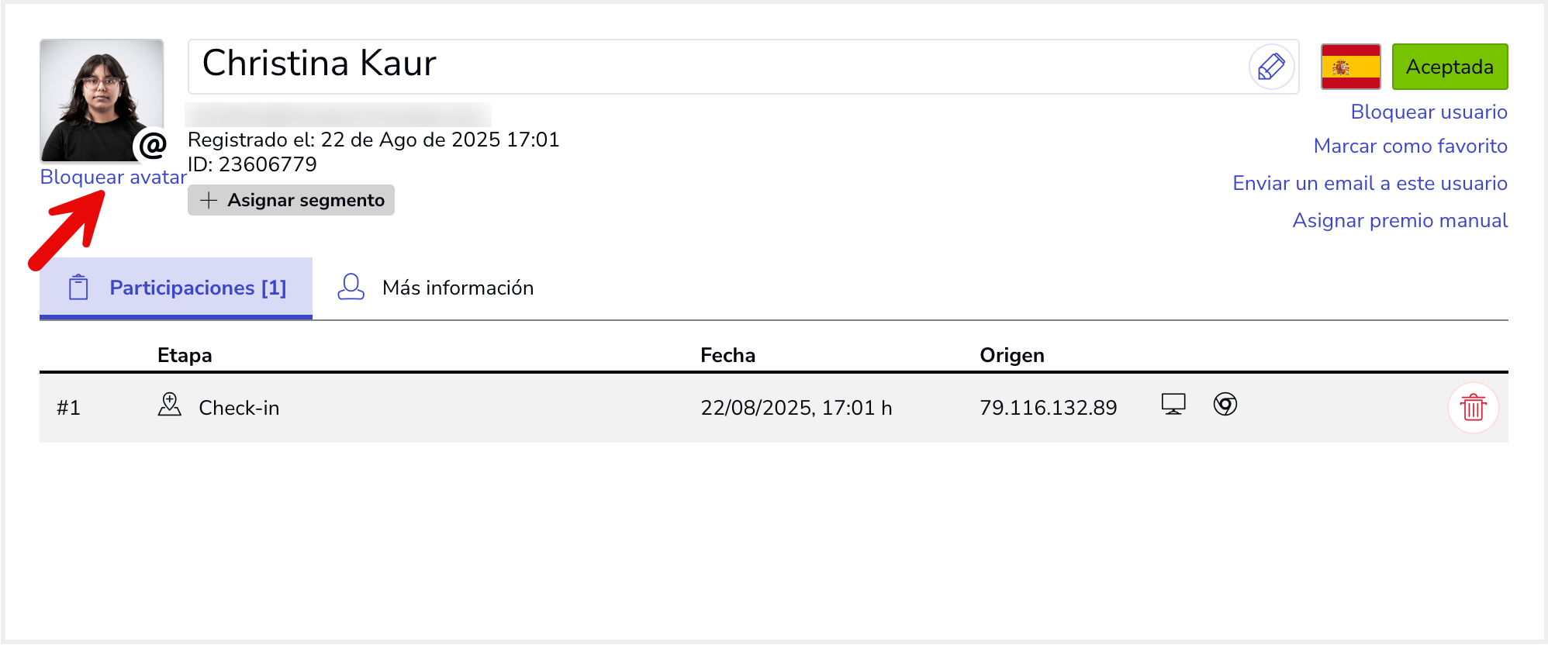Delete participation with red trash icon
The width and height of the screenshot is (1548, 645).
1473,407
